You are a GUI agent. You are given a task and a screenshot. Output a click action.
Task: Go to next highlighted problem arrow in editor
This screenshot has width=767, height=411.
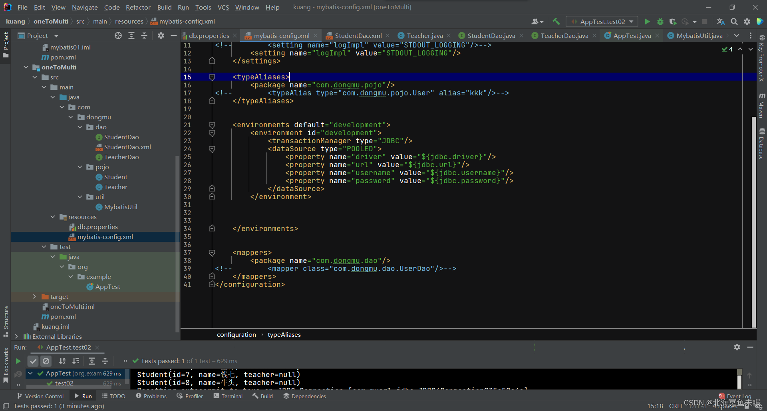coord(751,49)
